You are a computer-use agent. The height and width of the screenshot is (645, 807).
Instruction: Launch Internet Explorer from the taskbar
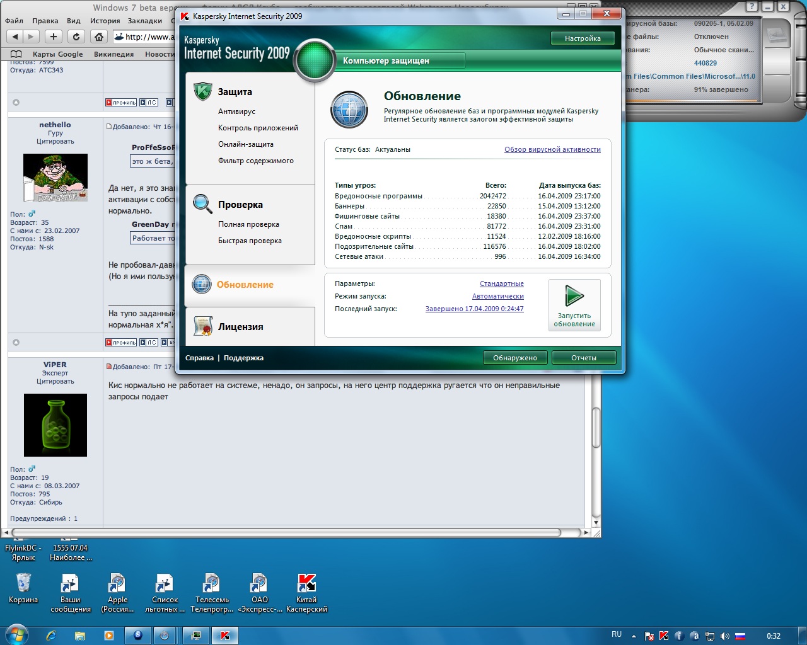pos(51,636)
